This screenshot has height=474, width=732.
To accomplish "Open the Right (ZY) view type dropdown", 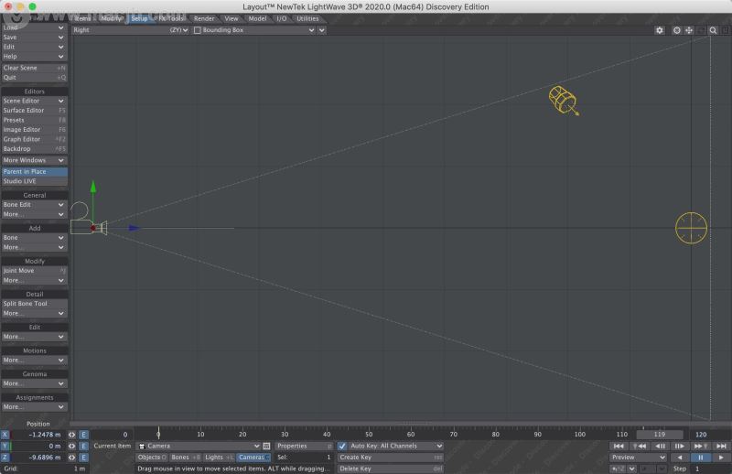I will pyautogui.click(x=131, y=30).
